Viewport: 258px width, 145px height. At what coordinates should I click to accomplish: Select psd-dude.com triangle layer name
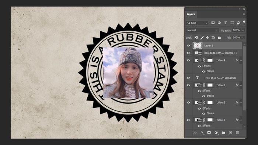(x=220, y=53)
